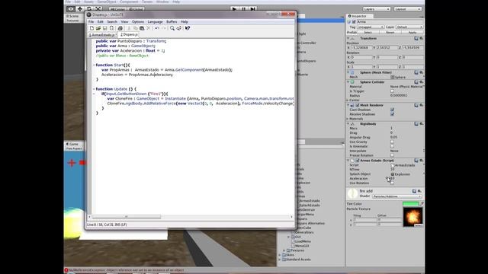Open Armas Estado script gear menu
Screen dimensions: 488x274
point(421,161)
